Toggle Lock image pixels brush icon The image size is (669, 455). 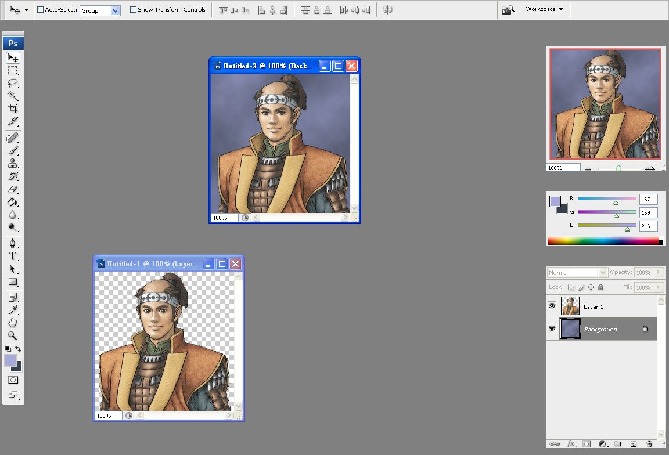(x=581, y=287)
